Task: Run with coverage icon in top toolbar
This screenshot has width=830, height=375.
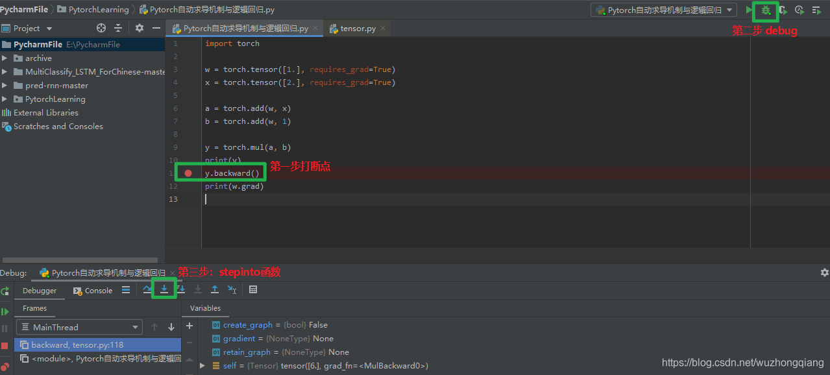Action: click(x=783, y=10)
